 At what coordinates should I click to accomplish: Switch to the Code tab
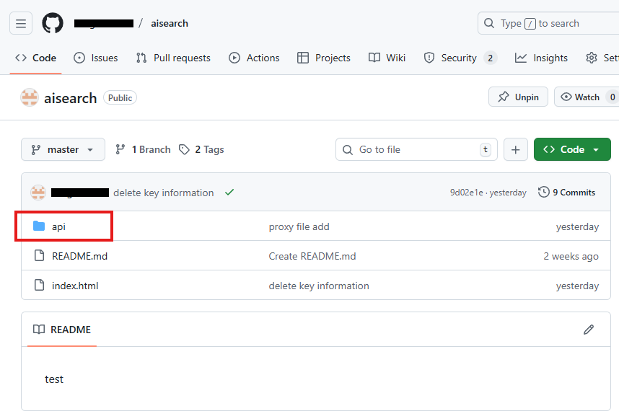[36, 58]
